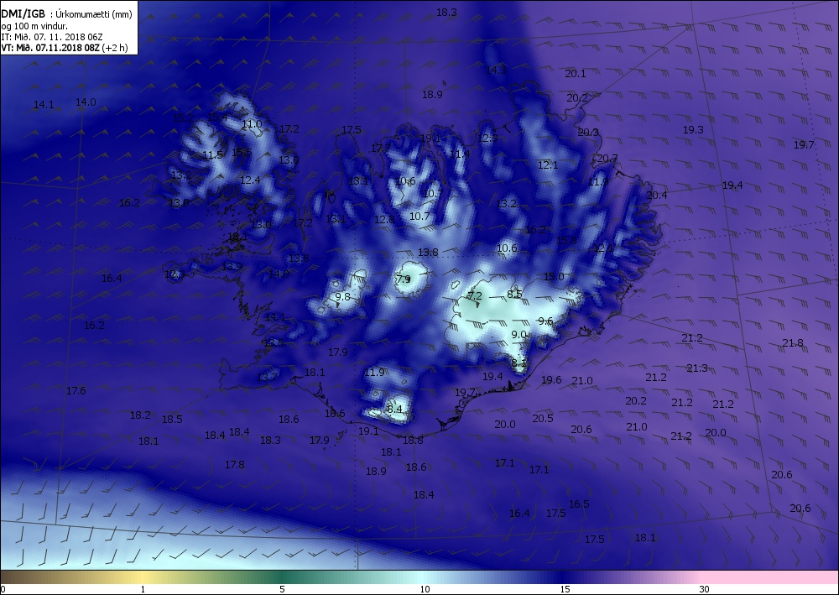Click the legend tick label 5
839x595 pixels.
pos(282,589)
